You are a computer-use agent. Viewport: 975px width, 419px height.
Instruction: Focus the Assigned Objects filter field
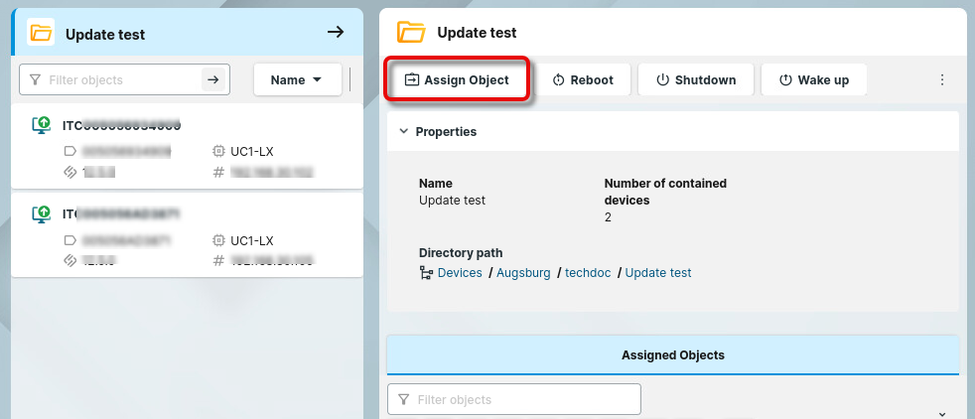click(x=514, y=399)
